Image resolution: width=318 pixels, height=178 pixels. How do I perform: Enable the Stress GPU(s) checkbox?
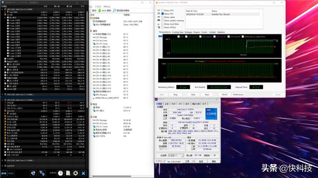162,27
